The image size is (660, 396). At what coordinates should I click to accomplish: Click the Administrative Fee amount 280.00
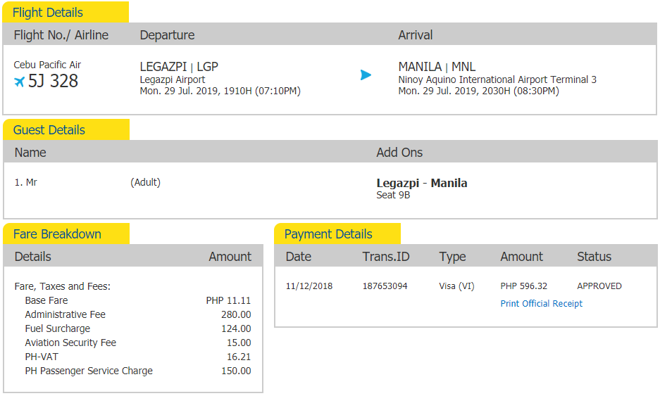pyautogui.click(x=235, y=314)
